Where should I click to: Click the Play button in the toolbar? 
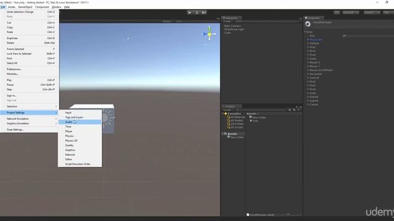(190, 12)
